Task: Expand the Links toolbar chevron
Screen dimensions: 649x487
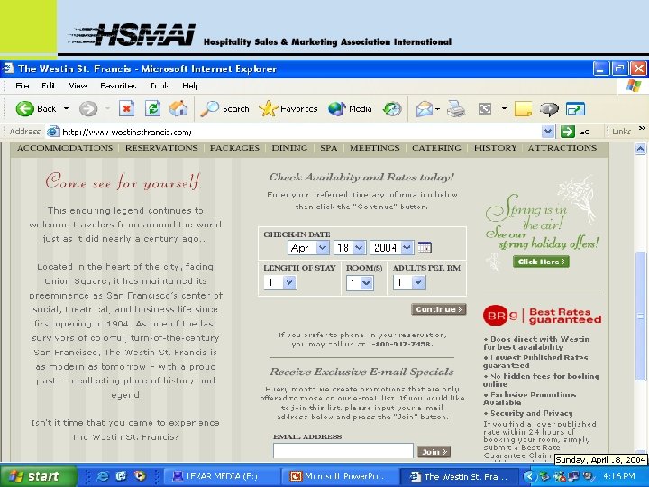Action: 642,129
